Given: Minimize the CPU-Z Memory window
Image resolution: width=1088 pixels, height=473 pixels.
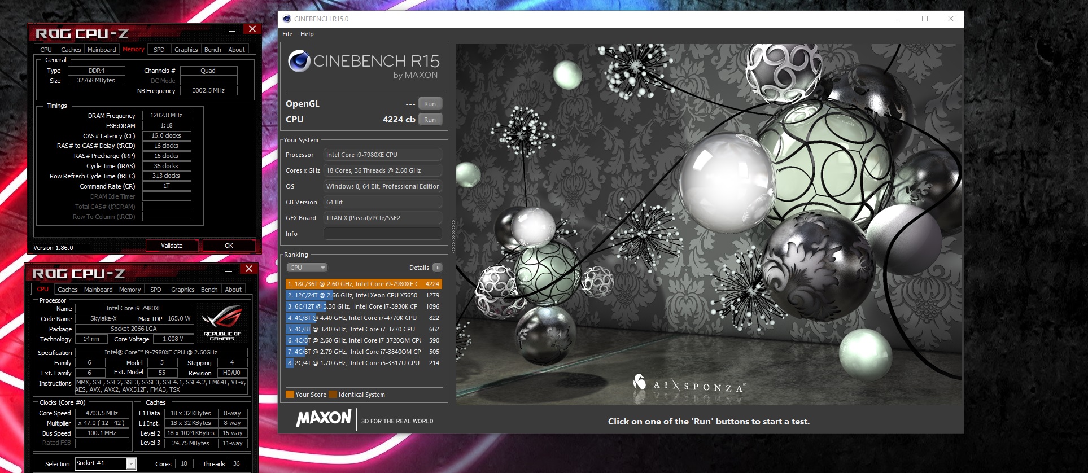Looking at the screenshot, I should (x=232, y=31).
